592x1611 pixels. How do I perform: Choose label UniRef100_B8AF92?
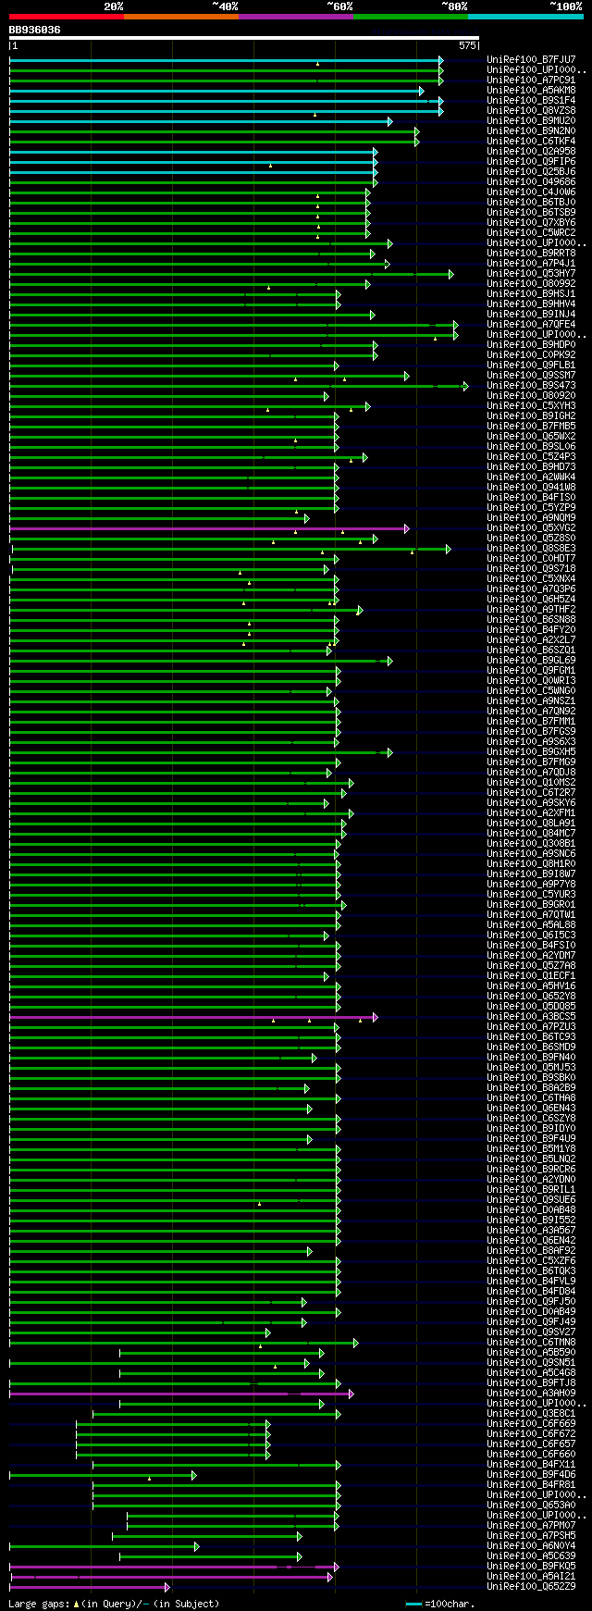click(x=531, y=1251)
